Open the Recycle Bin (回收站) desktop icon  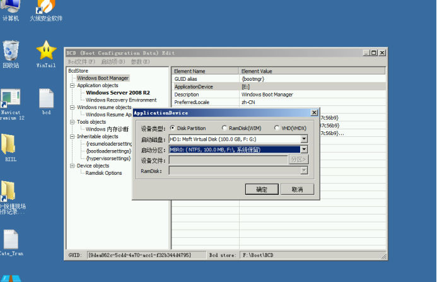(x=11, y=50)
